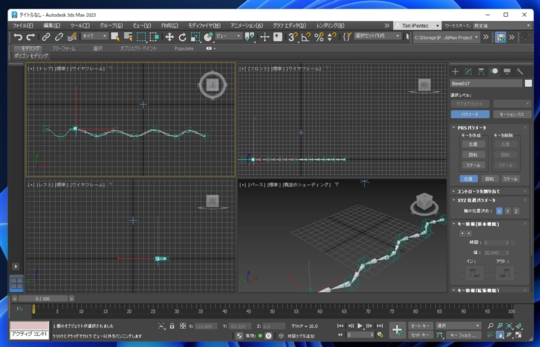Toggle the Window/Crossing selection mode
The height and width of the screenshot is (347, 540).
click(155, 37)
